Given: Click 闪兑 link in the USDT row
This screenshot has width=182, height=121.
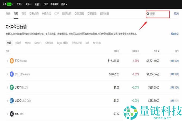Looking at the screenshot, I should (x=177, y=88).
